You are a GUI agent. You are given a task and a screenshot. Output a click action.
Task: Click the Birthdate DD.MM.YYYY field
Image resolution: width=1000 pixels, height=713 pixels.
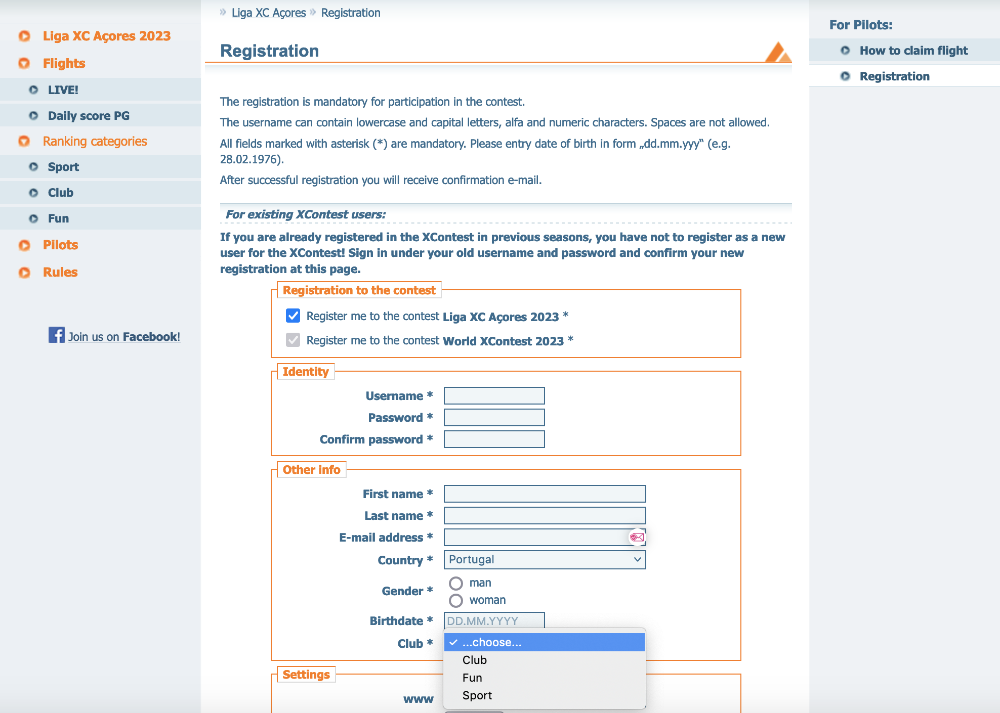494,621
